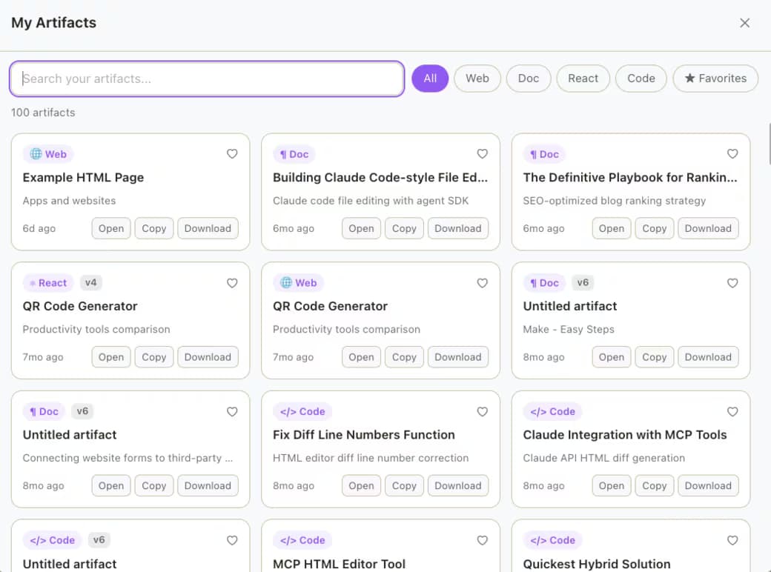Click Doc badge on Building Claude Code-style card

point(294,154)
